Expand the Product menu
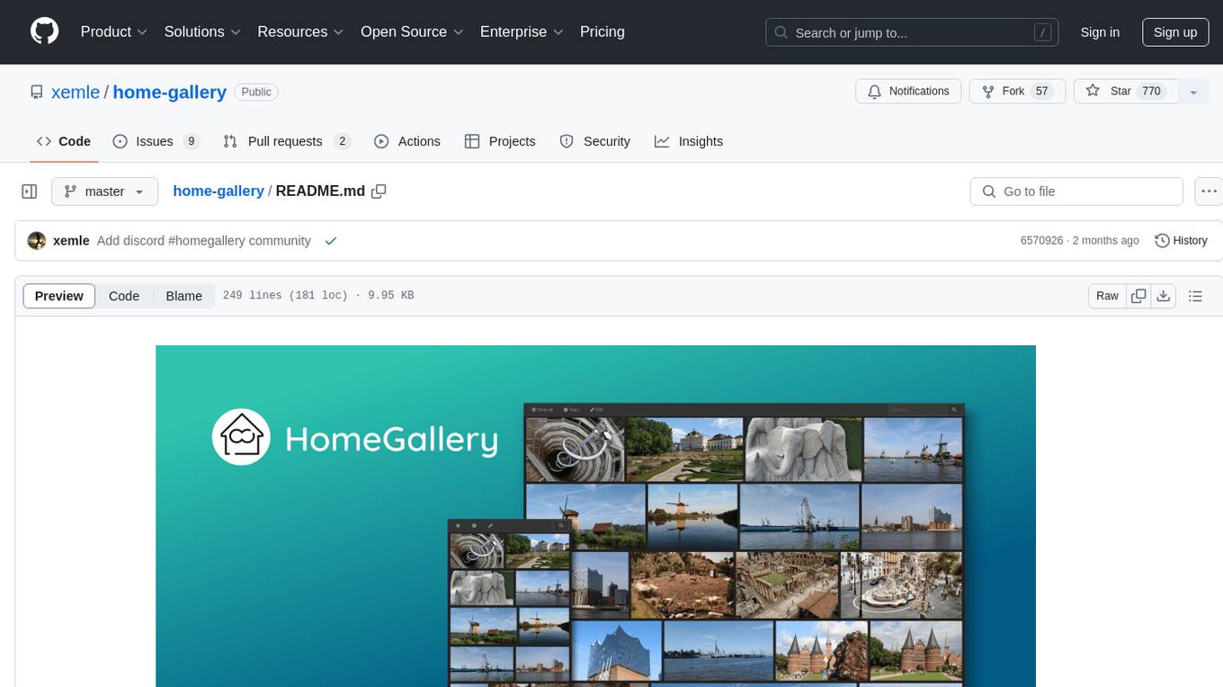The image size is (1223, 687). click(114, 31)
